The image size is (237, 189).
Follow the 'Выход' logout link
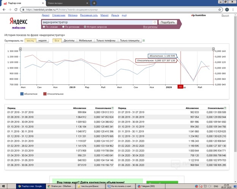click(225, 16)
